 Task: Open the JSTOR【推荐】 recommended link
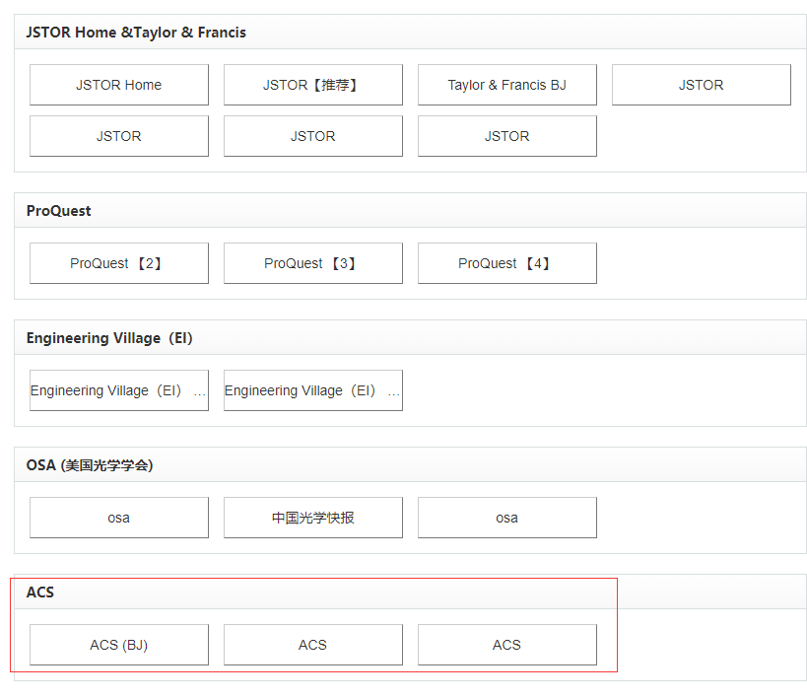point(313,85)
